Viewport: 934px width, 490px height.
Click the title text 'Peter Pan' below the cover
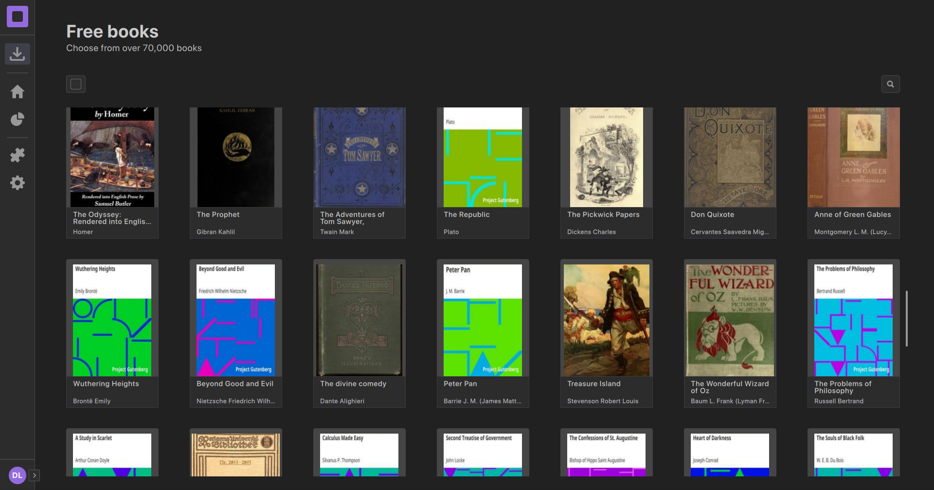460,384
